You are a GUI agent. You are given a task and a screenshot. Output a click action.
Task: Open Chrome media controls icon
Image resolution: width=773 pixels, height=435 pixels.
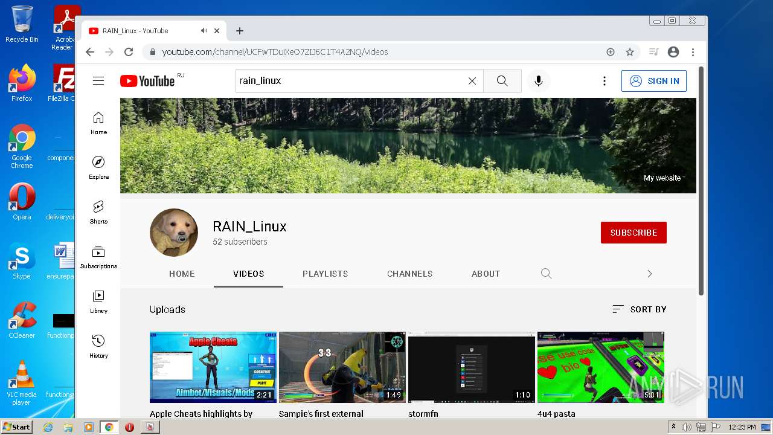pyautogui.click(x=653, y=52)
